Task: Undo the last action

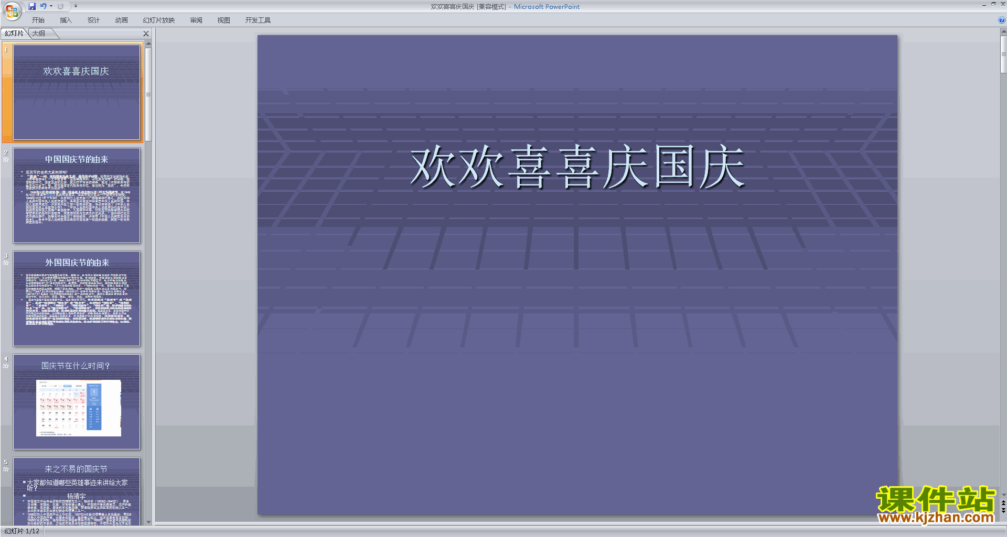Action: click(x=44, y=6)
